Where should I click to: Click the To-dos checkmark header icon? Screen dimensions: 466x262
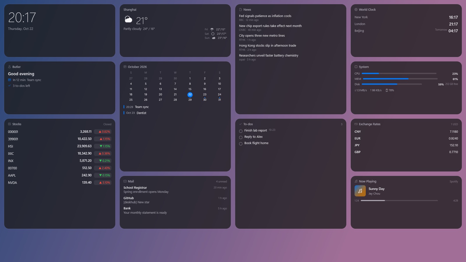click(x=241, y=124)
